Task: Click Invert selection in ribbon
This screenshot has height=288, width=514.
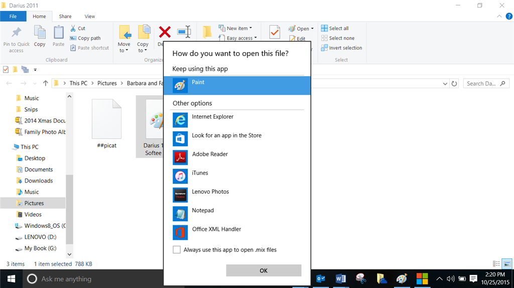Action: pyautogui.click(x=341, y=48)
